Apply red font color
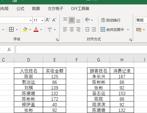Image resolution: width=147 pixels, height=113 pixels. coord(36,30)
